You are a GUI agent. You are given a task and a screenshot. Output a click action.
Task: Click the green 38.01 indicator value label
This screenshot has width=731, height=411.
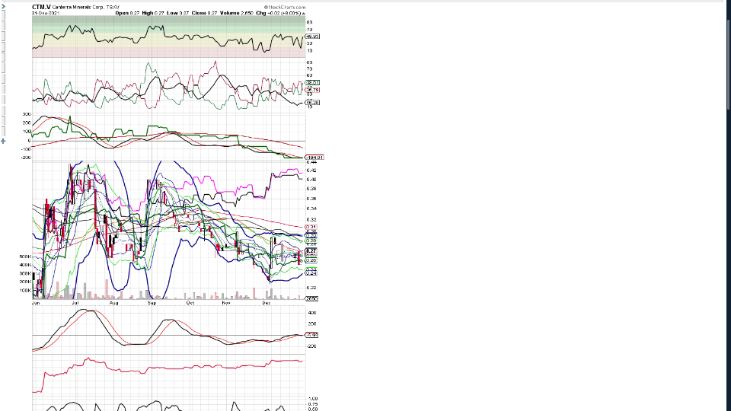pyautogui.click(x=312, y=82)
